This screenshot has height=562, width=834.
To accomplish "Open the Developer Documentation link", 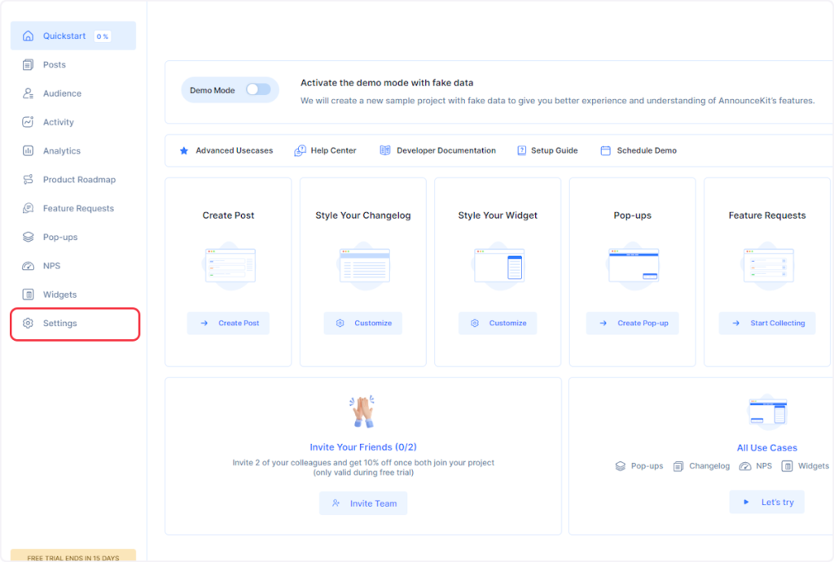I will click(438, 150).
